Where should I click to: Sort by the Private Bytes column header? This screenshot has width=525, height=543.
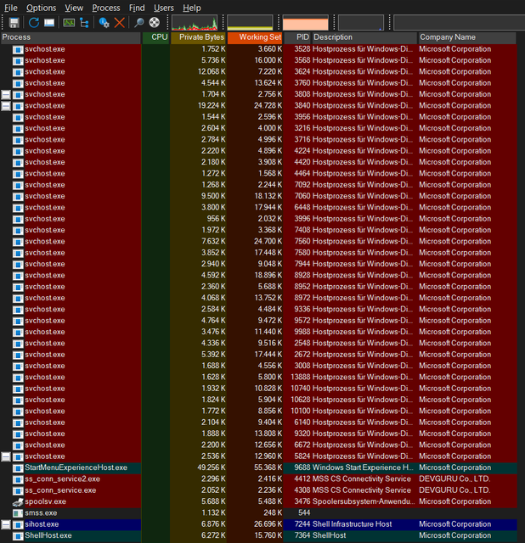point(198,37)
